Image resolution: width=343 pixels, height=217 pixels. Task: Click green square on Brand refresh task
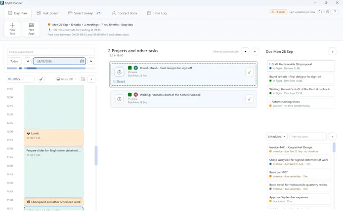click(x=129, y=68)
